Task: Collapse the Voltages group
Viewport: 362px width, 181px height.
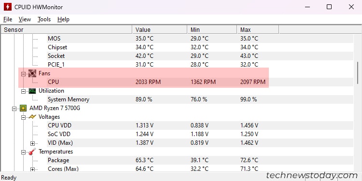Action: click(x=23, y=117)
